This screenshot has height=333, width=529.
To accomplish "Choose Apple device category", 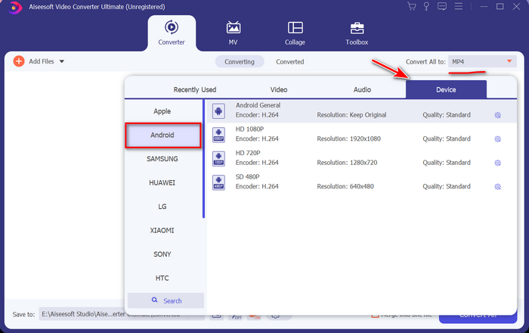I will [x=162, y=111].
